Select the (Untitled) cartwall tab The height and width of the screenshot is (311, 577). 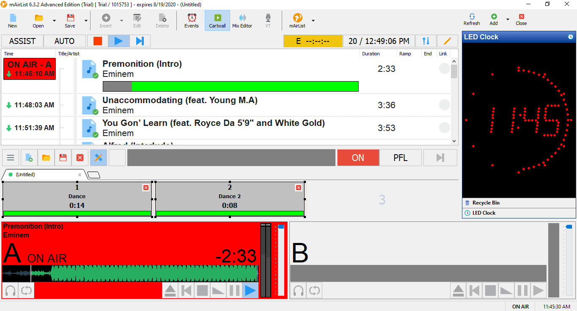(x=42, y=175)
